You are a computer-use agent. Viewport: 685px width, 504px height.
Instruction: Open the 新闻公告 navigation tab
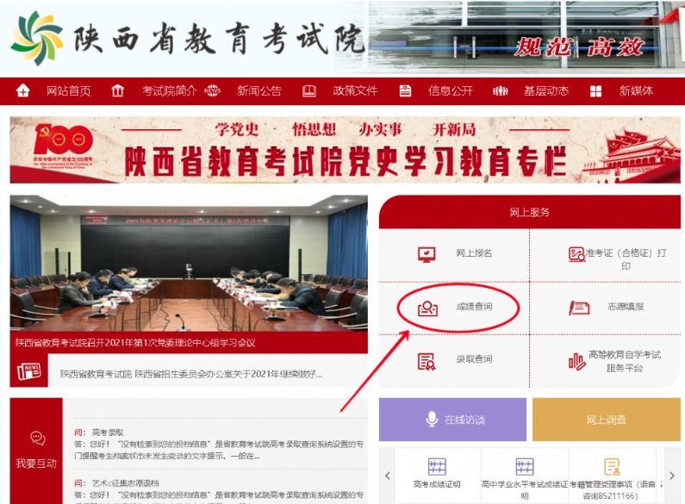tap(258, 91)
